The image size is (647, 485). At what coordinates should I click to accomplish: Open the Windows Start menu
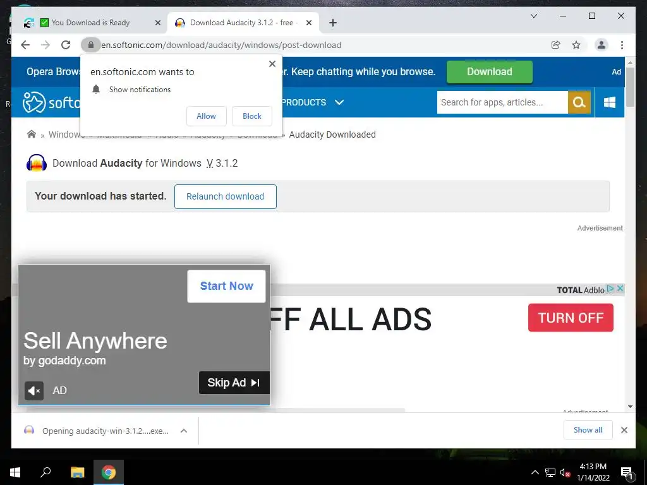point(15,472)
